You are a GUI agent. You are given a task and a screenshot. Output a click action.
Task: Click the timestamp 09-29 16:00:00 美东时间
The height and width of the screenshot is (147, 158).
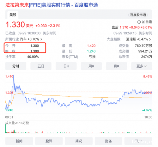pyautogui.click(x=37, y=33)
